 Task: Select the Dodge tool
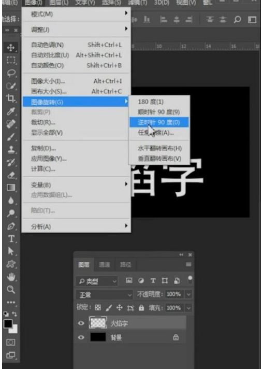pyautogui.click(x=11, y=213)
